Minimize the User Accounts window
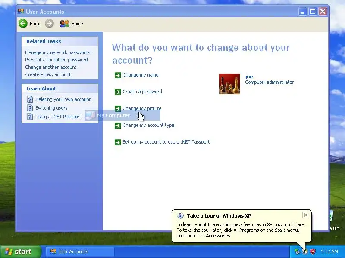 [x=303, y=12]
